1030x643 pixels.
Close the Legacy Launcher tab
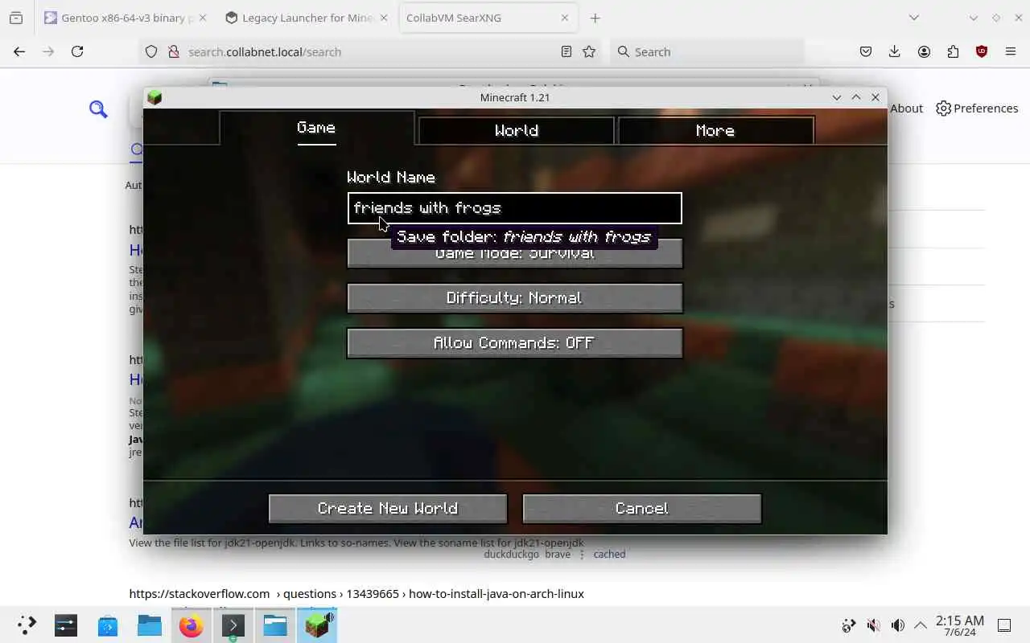383,18
